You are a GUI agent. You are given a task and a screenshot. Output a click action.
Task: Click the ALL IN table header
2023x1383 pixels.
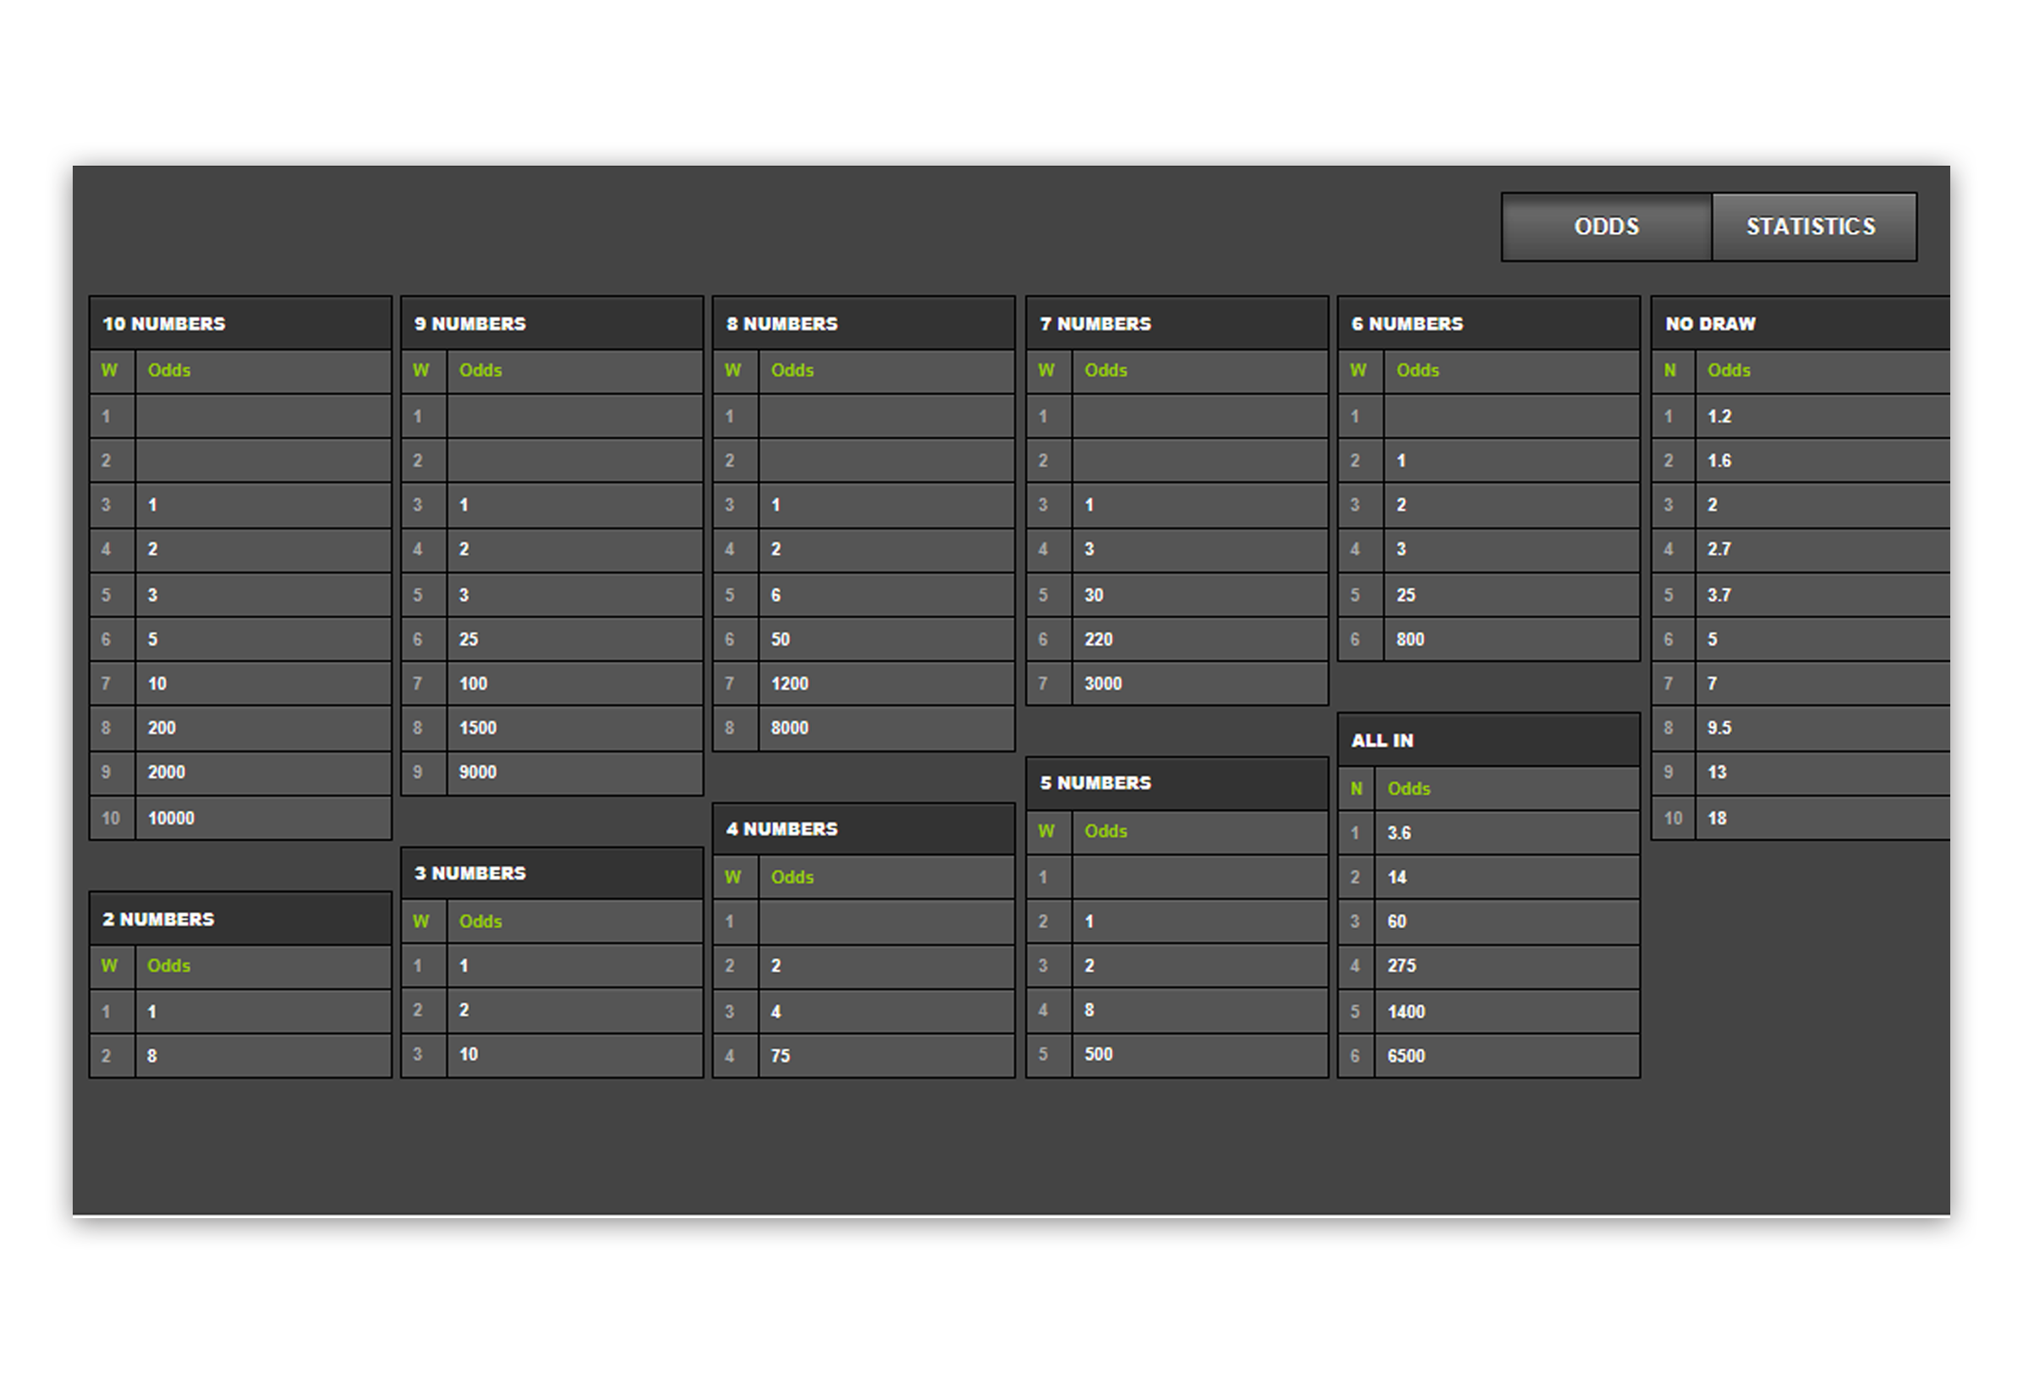click(1488, 741)
